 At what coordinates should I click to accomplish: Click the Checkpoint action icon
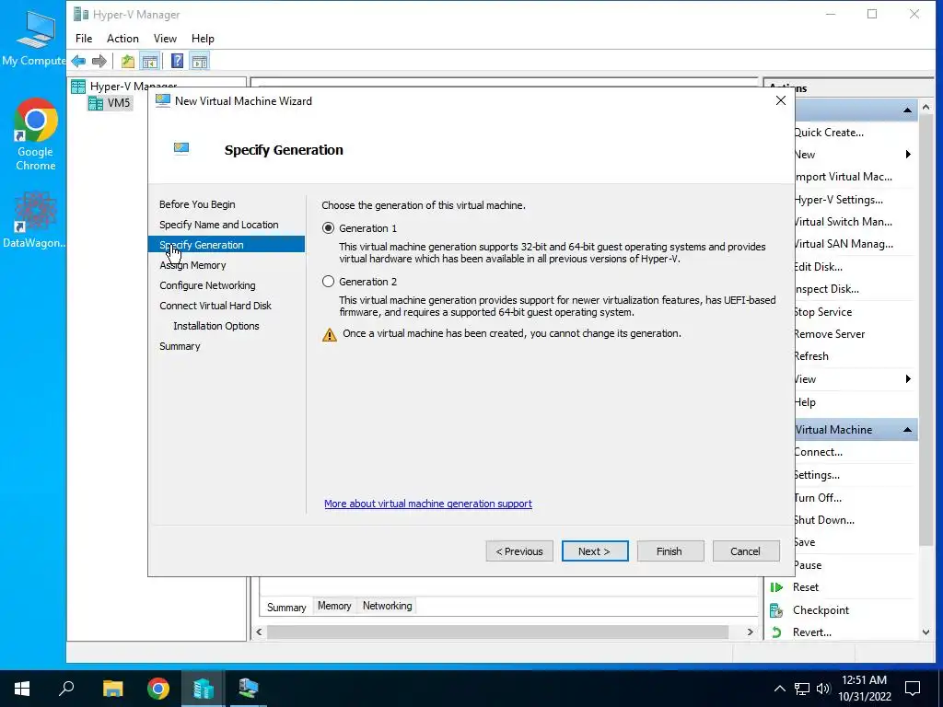pos(776,610)
